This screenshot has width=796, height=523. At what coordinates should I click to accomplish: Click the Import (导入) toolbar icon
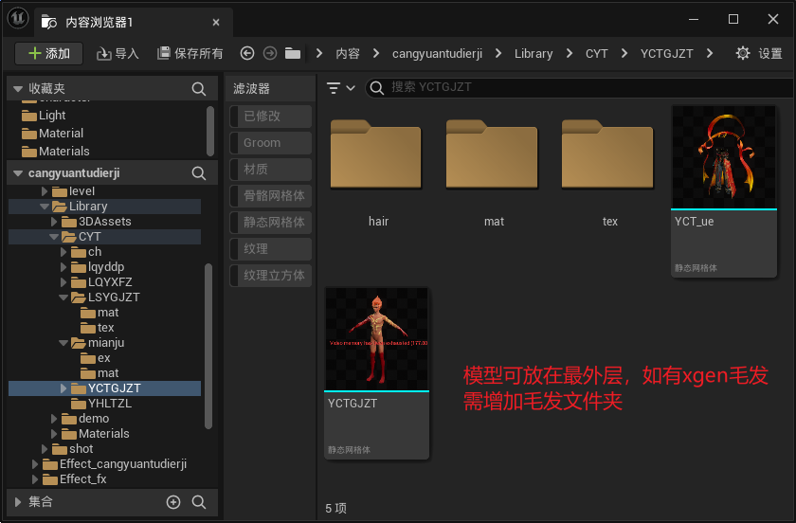pyautogui.click(x=104, y=54)
